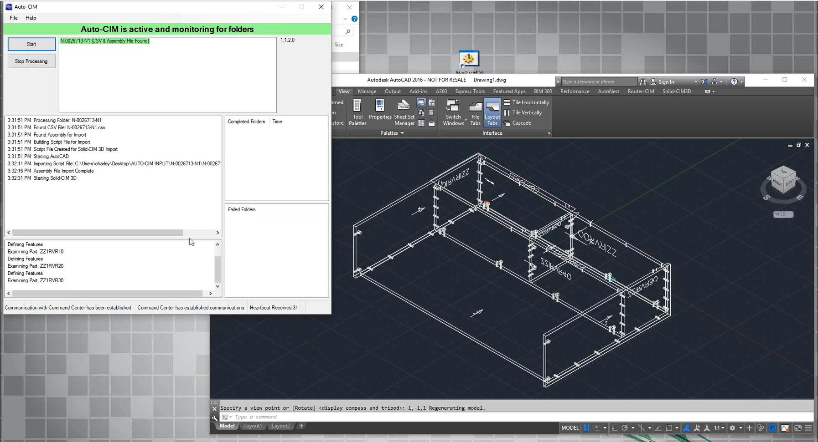Viewport: 818px width, 442px height.
Task: Click the A360 triangle icon in title bar
Action: (714, 82)
